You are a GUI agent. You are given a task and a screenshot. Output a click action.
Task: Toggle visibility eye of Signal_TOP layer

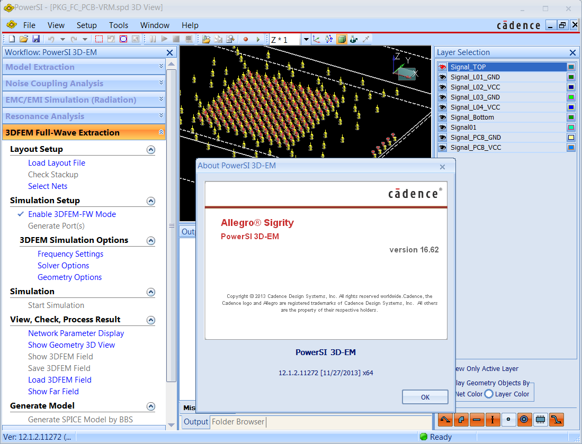(x=442, y=67)
